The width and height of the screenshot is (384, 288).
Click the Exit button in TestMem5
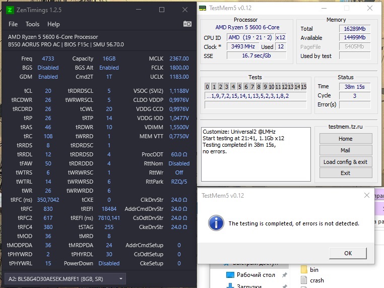(346, 173)
